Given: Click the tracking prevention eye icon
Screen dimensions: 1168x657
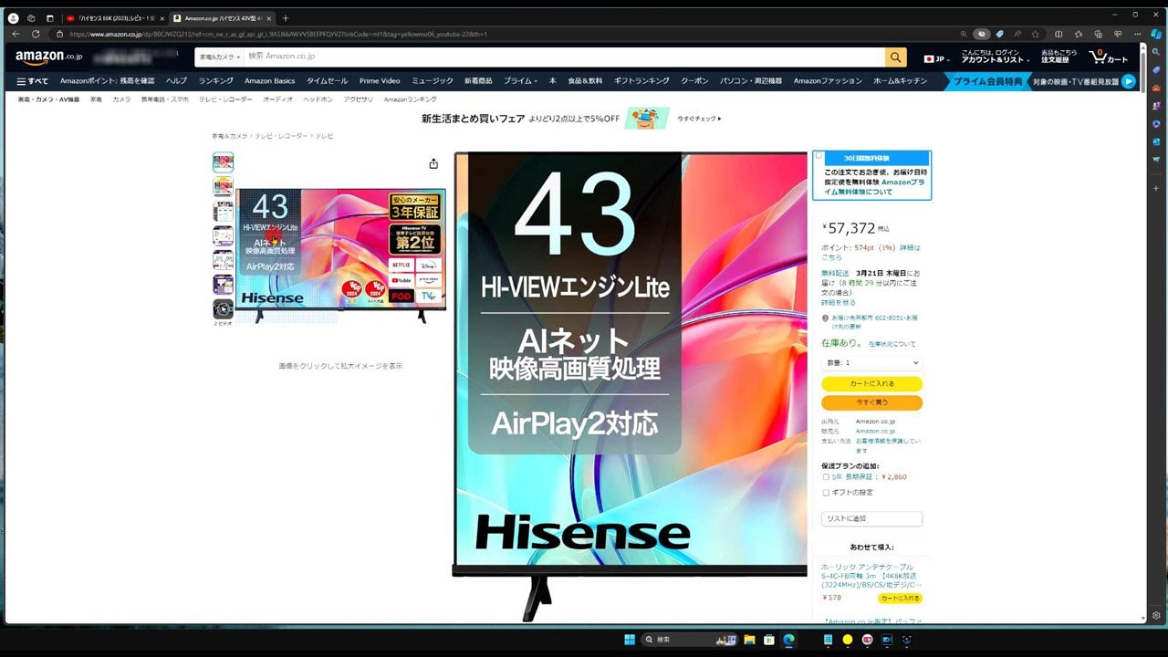Looking at the screenshot, I should pyautogui.click(x=982, y=34).
